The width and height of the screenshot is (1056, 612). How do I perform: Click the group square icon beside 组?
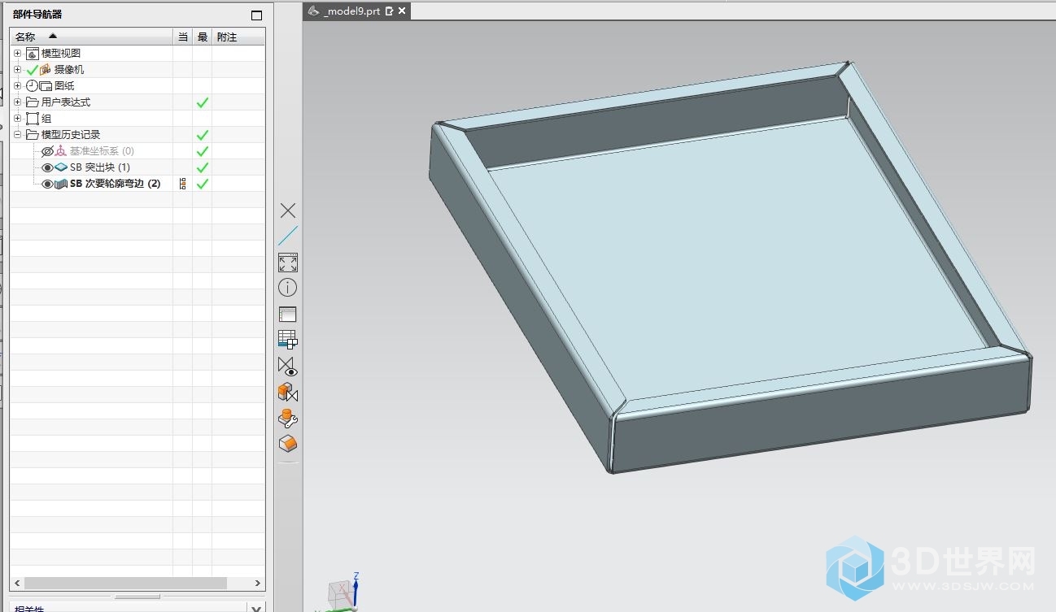click(33, 119)
